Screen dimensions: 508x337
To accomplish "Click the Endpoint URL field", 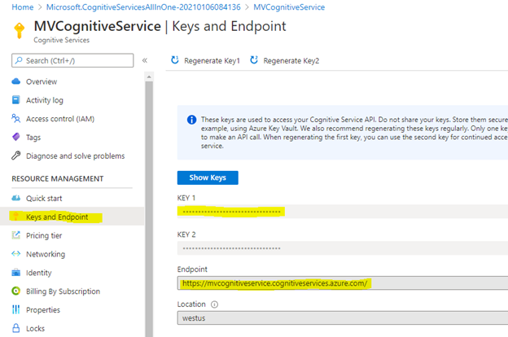I will tap(343, 283).
